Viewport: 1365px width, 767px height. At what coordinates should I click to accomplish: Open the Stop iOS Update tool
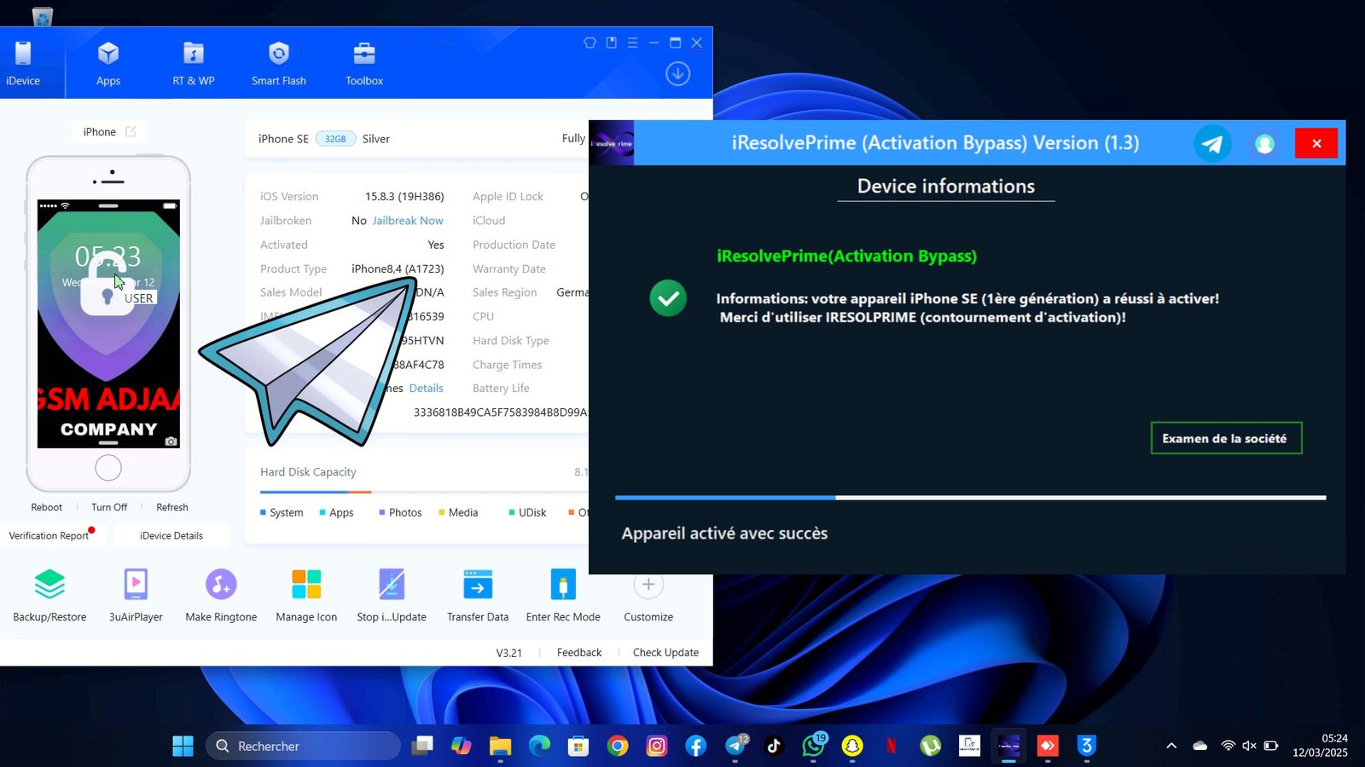coord(392,595)
